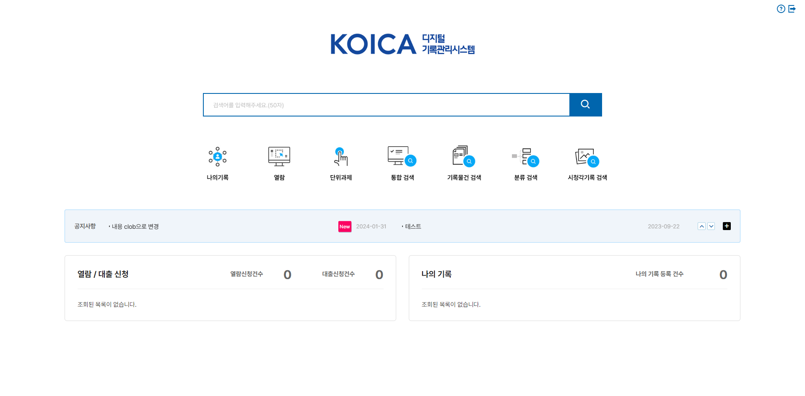Click empty-list message under 열람 / 대출 신청
This screenshot has width=805, height=396.
107,305
